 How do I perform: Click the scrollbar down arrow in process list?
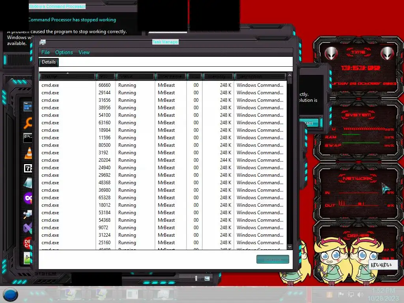(x=290, y=247)
